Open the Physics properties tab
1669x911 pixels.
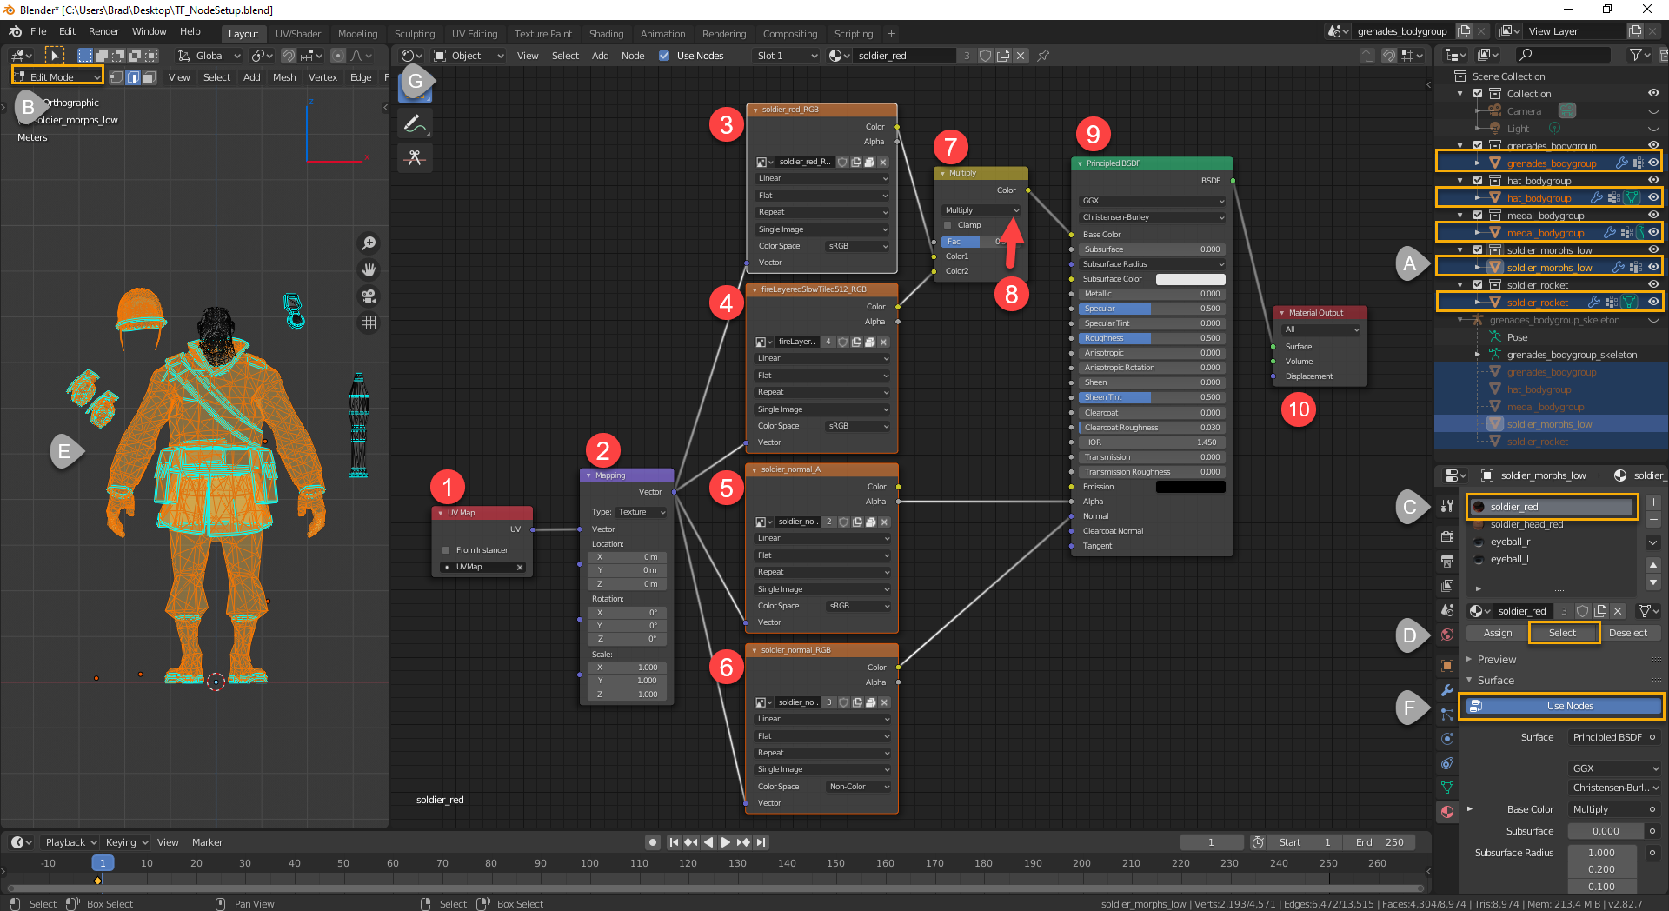pos(1447,739)
